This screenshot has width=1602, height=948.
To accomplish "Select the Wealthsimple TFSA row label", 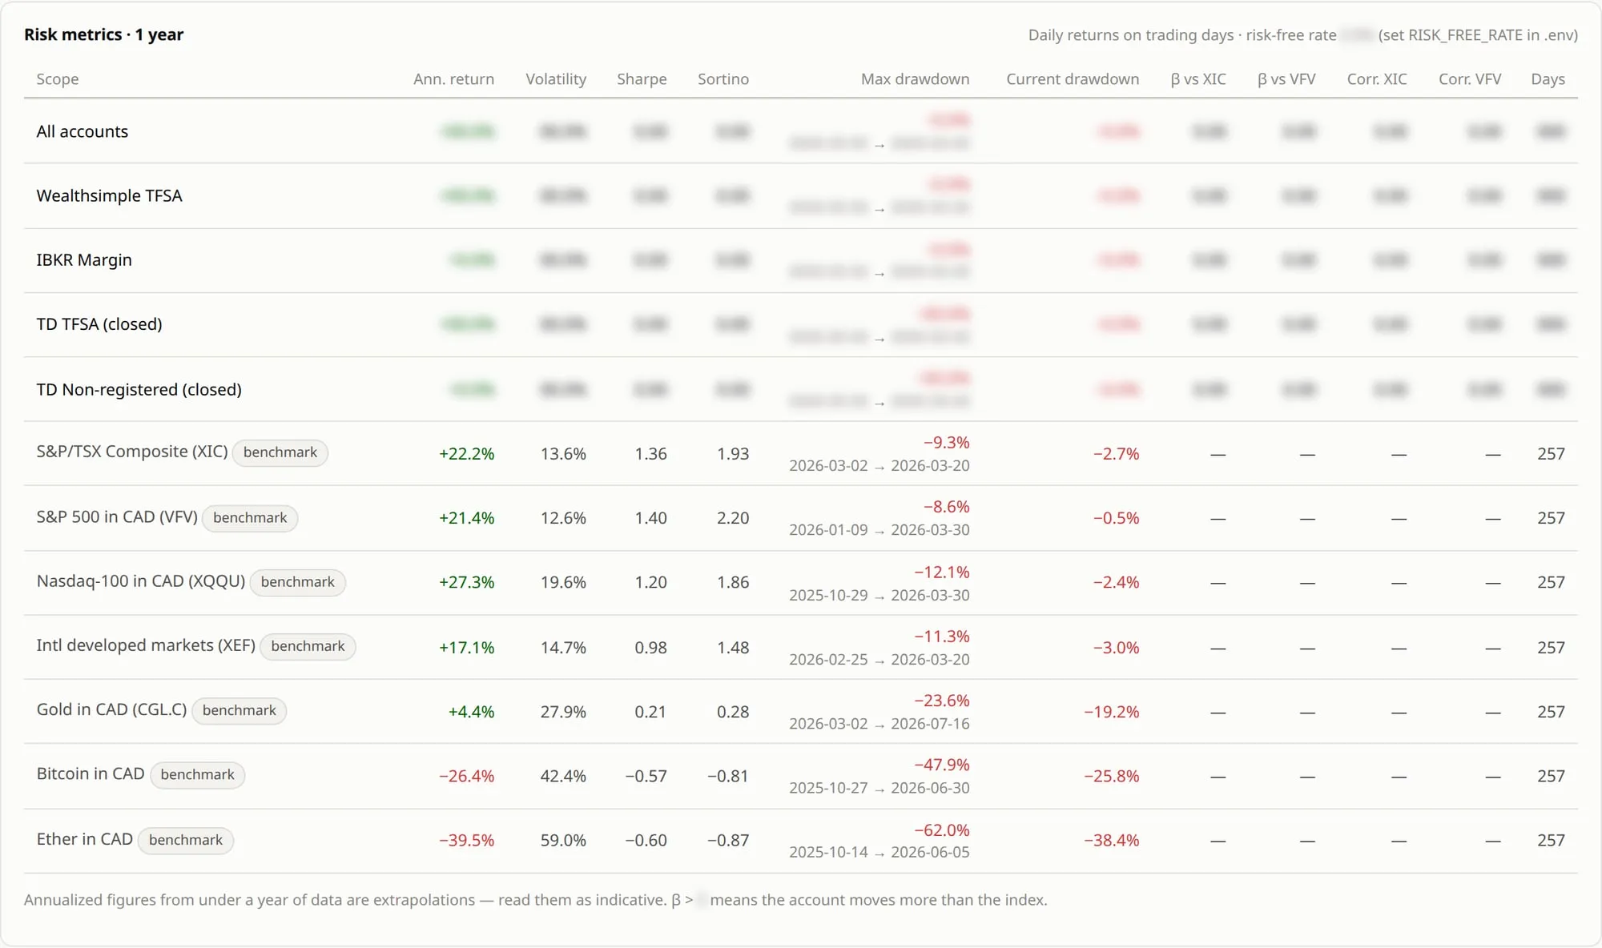I will point(110,195).
